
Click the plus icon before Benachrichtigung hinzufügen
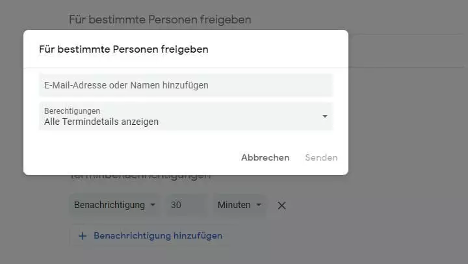point(83,236)
